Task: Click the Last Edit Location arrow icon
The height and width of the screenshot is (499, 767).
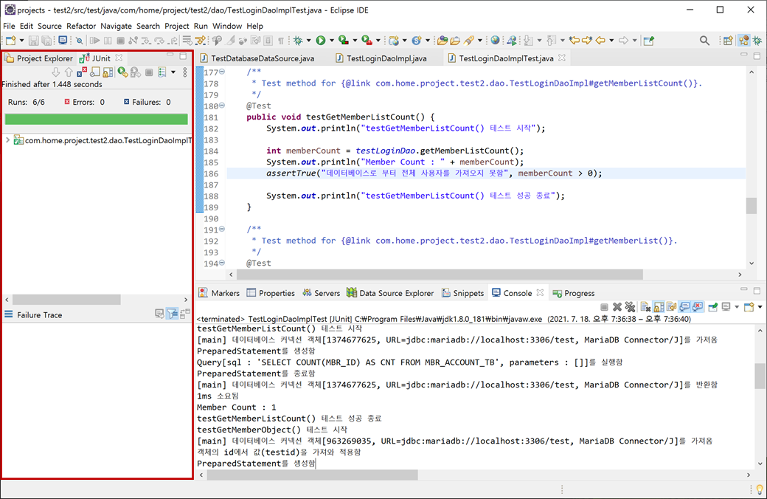Action: 575,41
